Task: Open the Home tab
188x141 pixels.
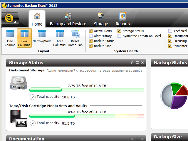Action: [37, 19]
